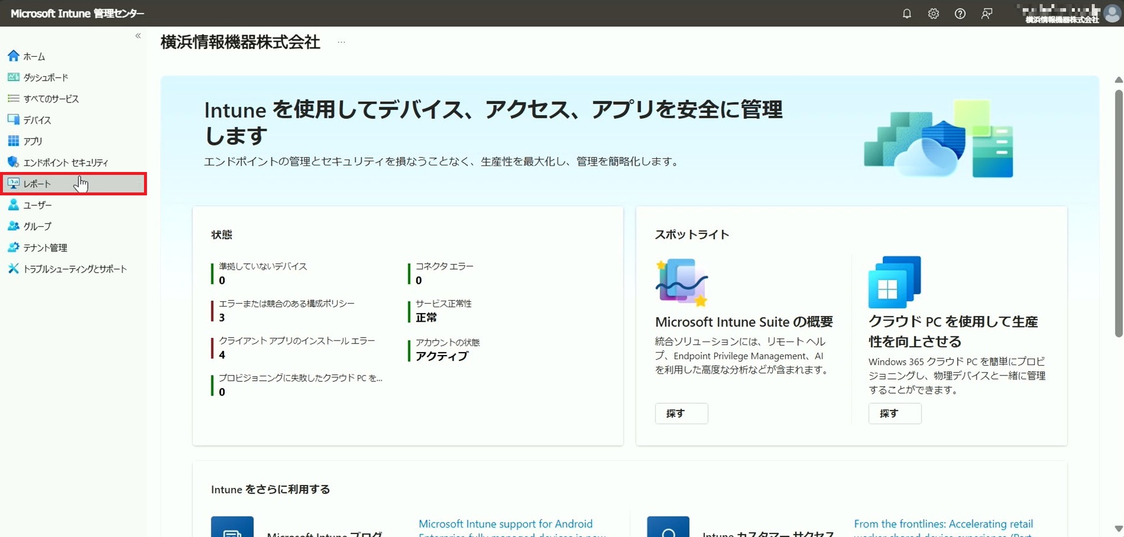The height and width of the screenshot is (537, 1124).
Task: Click the Endpoint security shield icon
Action: (13, 162)
